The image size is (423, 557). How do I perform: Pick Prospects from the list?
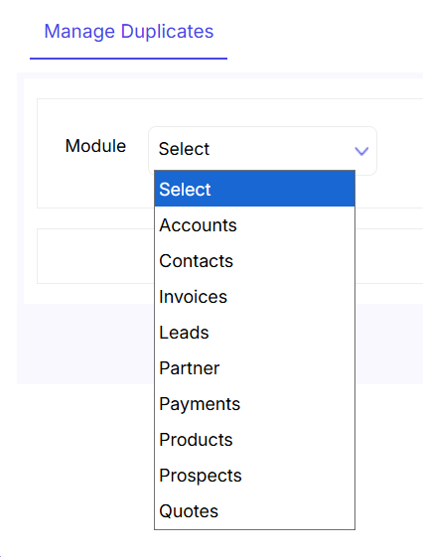[x=254, y=476]
